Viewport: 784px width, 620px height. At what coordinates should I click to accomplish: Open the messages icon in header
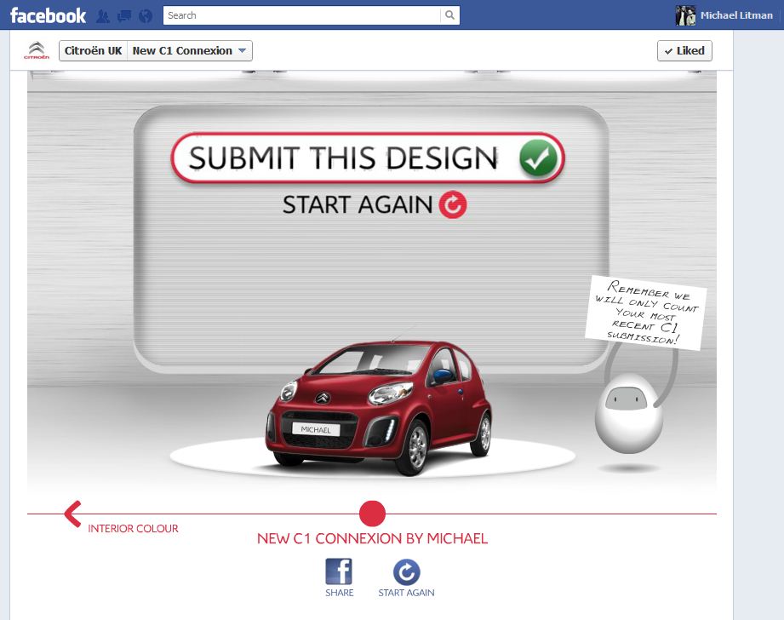[x=124, y=16]
